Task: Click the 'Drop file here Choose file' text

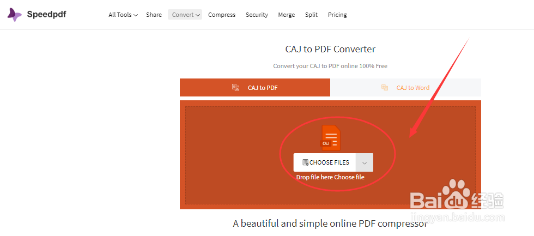Action: click(x=330, y=177)
